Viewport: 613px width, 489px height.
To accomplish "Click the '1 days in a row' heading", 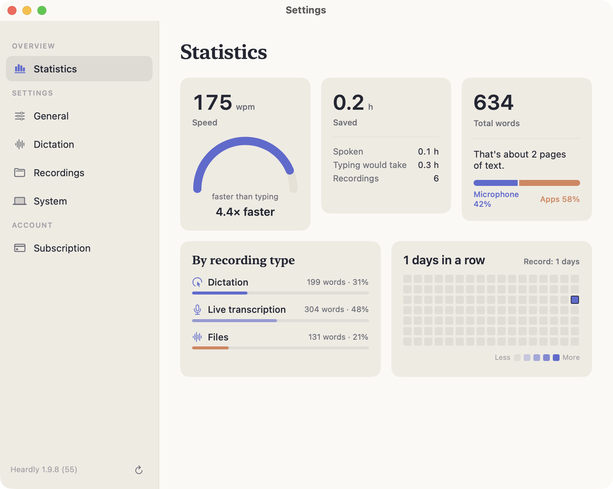I will point(444,260).
